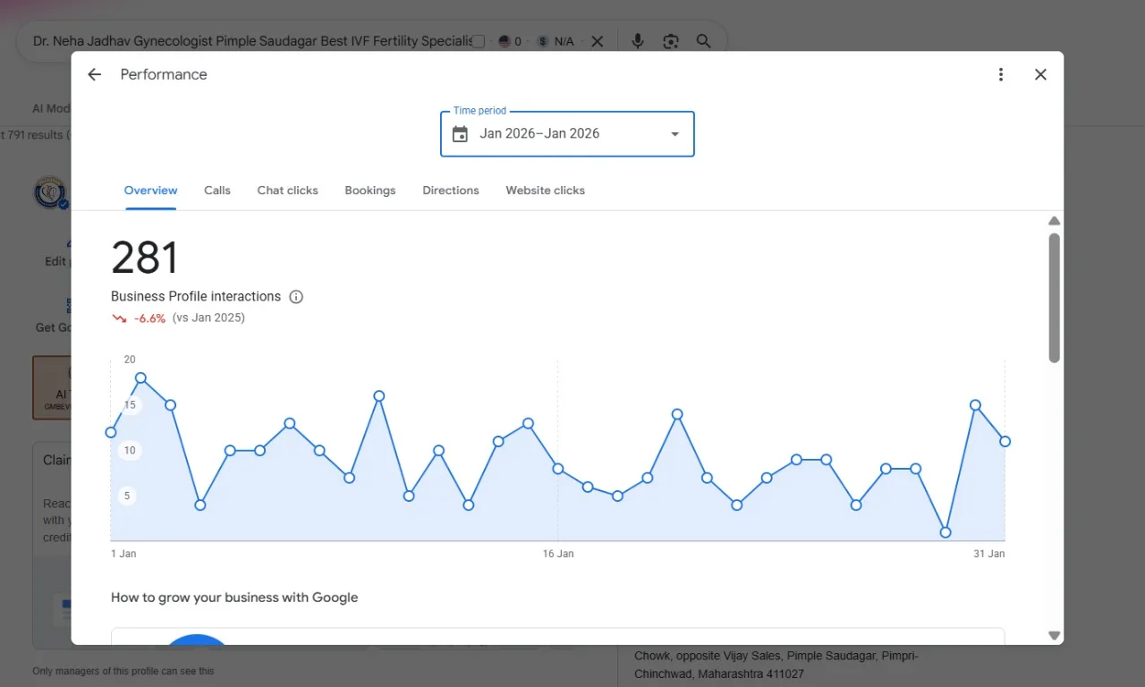Click the '(vs Jan 2025)' comparison text
Screen dimensions: 1145x687
click(208, 318)
